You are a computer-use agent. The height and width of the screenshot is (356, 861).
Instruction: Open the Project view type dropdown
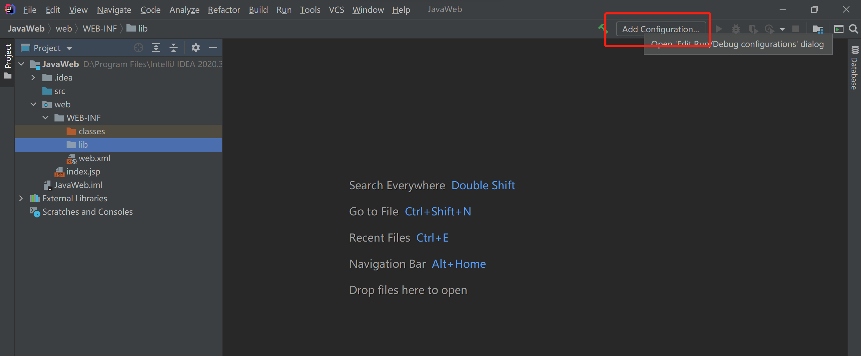click(x=69, y=48)
